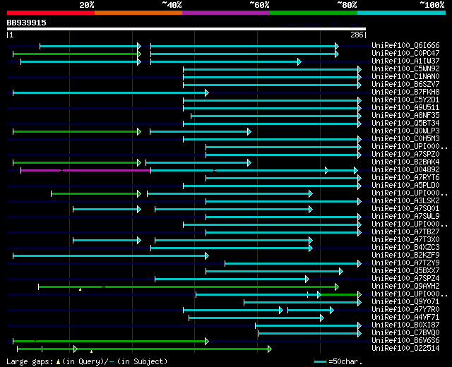The width and height of the screenshot is (452, 367).
Task: Click the green ~80% identity legend segment
Action: 314,13
